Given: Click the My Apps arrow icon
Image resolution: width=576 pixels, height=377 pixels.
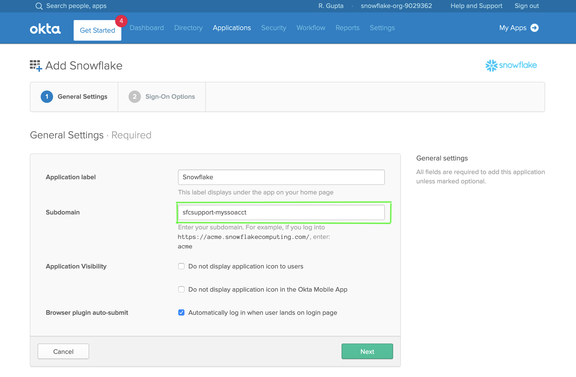Looking at the screenshot, I should pos(535,28).
